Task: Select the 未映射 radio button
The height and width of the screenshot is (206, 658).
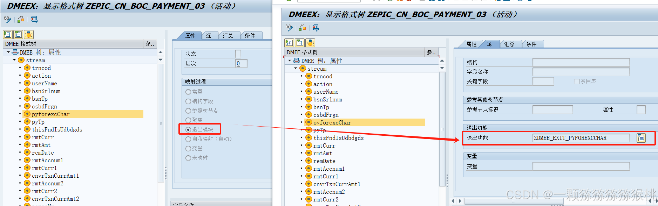Action: point(188,158)
